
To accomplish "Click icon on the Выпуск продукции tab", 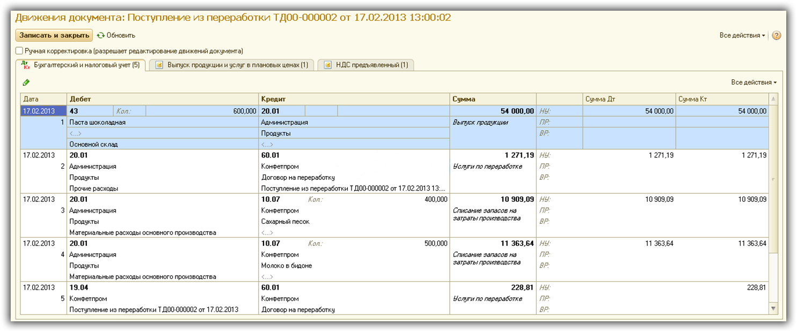I will (x=159, y=65).
